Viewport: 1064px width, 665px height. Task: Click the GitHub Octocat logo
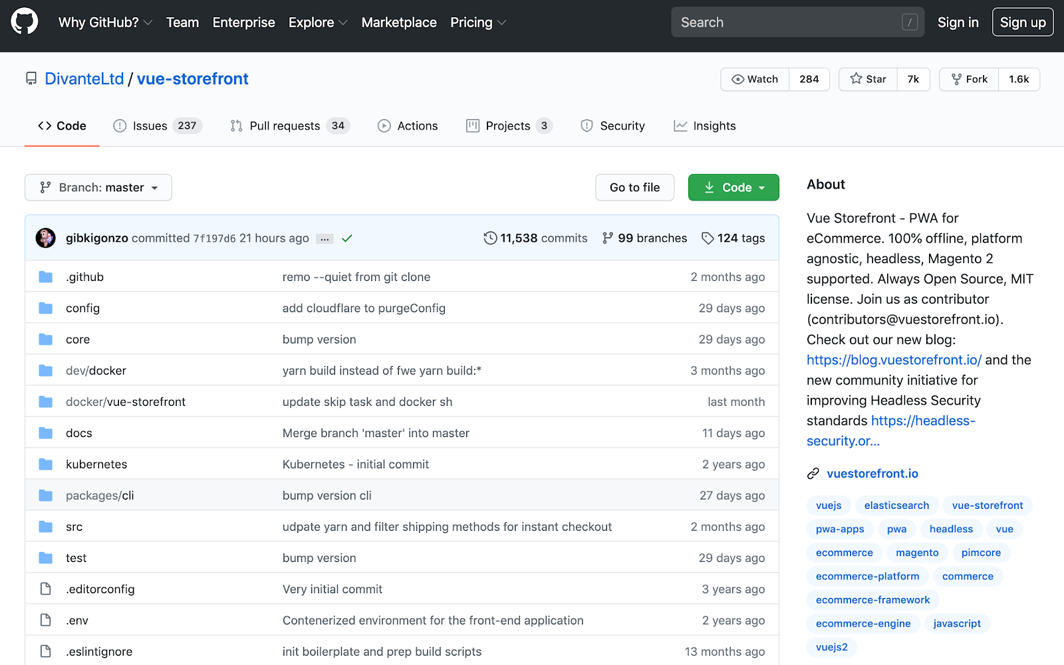pos(25,22)
